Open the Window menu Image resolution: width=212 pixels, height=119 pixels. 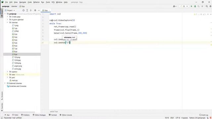59,2
